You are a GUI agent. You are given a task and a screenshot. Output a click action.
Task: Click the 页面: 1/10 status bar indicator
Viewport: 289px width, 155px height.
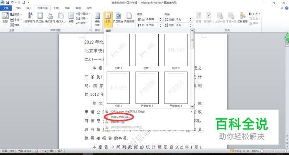(8, 151)
